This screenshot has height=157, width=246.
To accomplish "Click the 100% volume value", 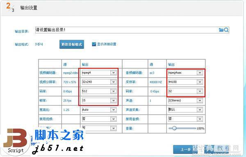I will point(200,128).
